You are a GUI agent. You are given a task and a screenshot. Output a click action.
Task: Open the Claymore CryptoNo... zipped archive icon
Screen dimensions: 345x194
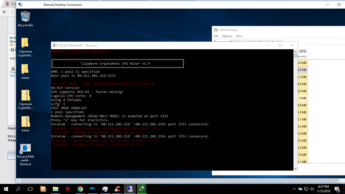(x=26, y=100)
